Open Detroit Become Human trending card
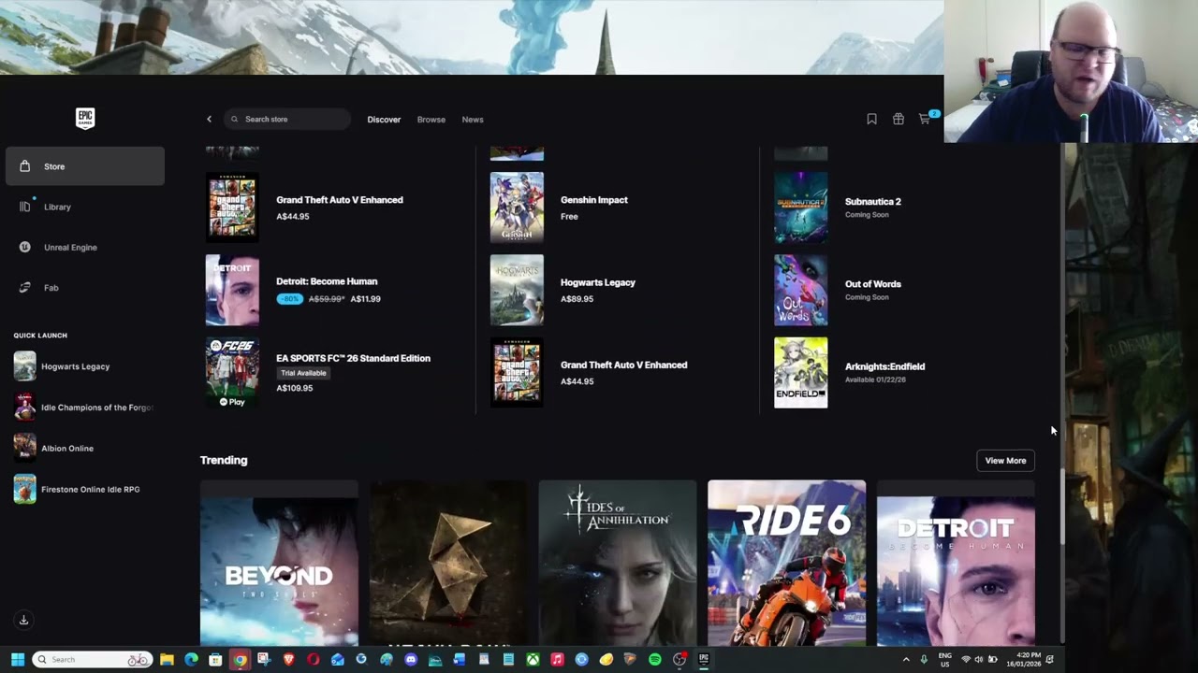This screenshot has width=1198, height=673. click(x=956, y=563)
